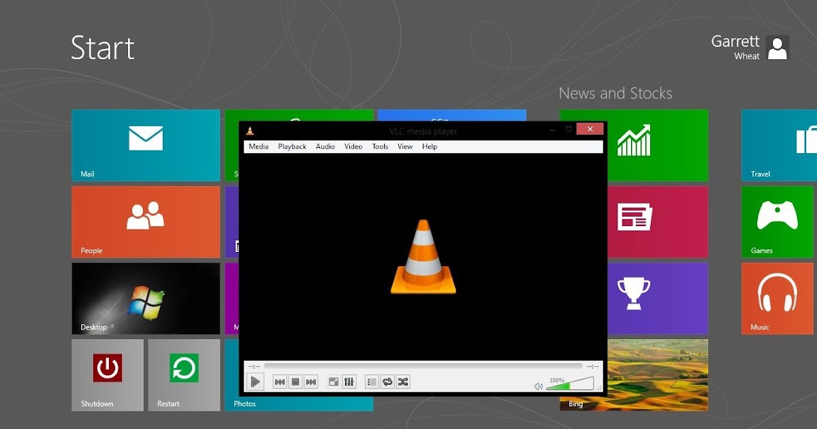The height and width of the screenshot is (429, 817).
Task: Skip to next media in VLC
Action: (x=310, y=382)
